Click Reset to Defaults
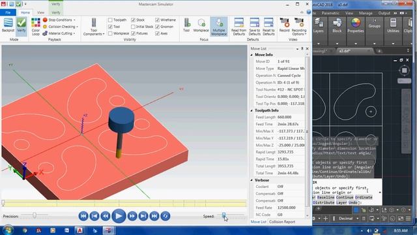Viewport: 417px width, 235px height. pyautogui.click(x=268, y=27)
